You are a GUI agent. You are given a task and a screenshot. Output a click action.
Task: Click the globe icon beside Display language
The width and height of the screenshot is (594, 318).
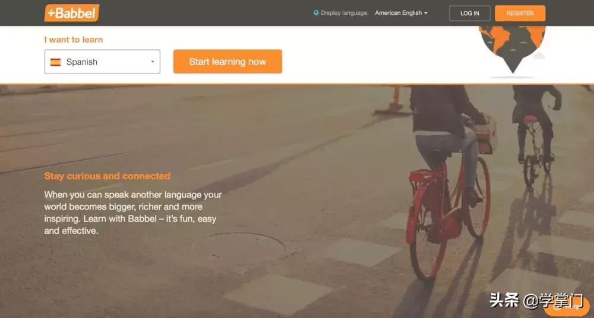click(316, 12)
